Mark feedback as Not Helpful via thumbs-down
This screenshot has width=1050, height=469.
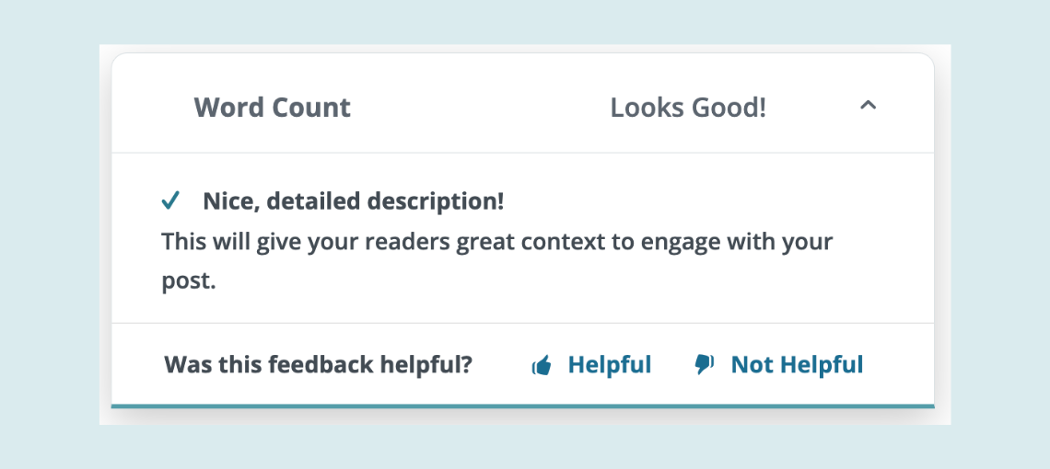(704, 365)
